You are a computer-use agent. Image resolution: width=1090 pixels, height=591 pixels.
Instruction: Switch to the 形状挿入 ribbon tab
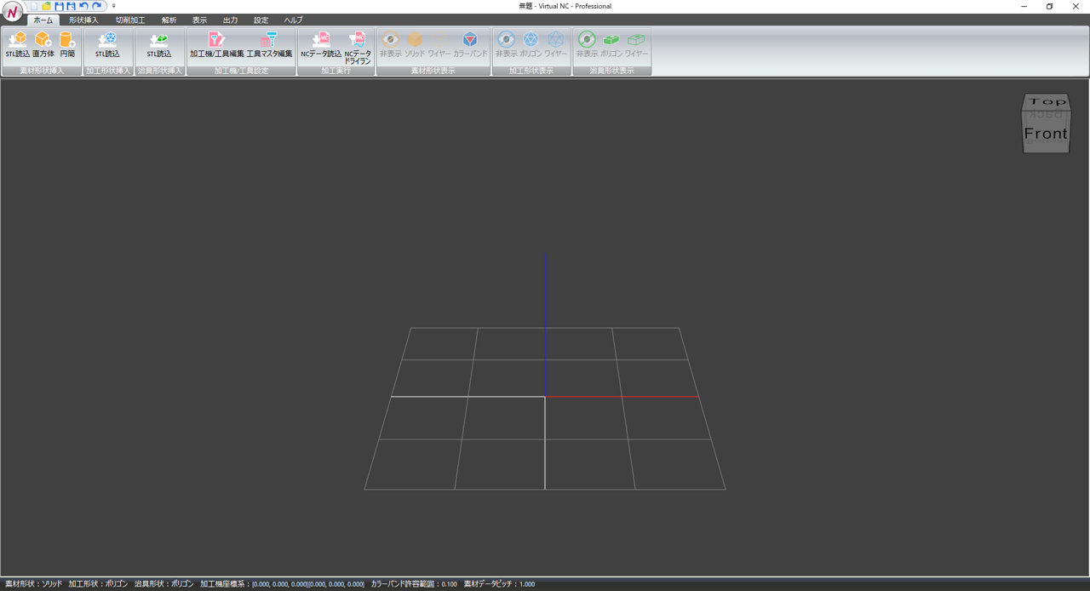point(83,20)
